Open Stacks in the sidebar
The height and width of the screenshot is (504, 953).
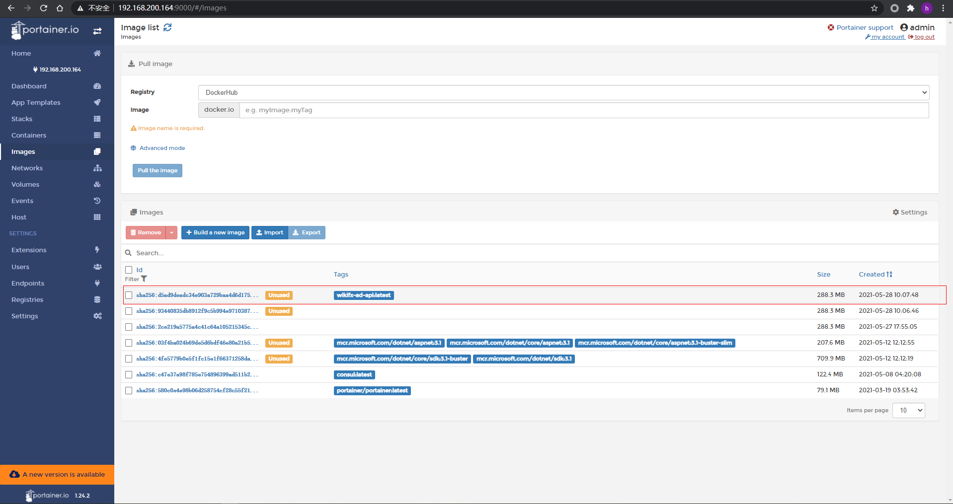[x=57, y=119]
